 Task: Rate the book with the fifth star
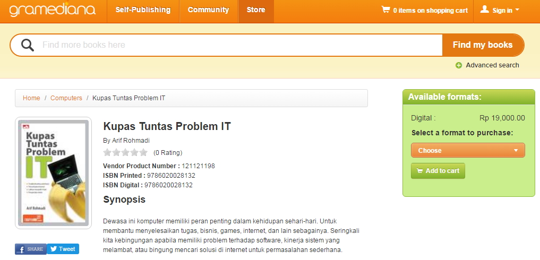click(x=143, y=153)
